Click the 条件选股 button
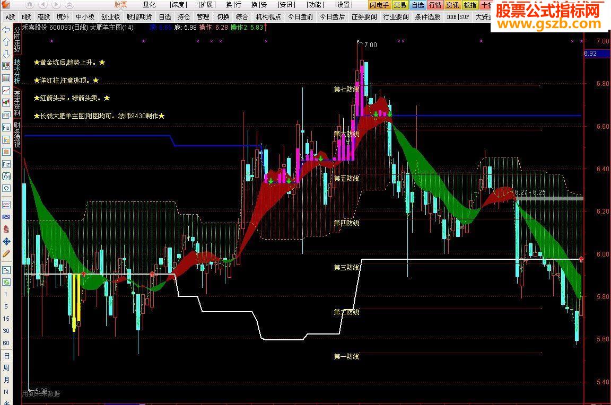 click(427, 17)
